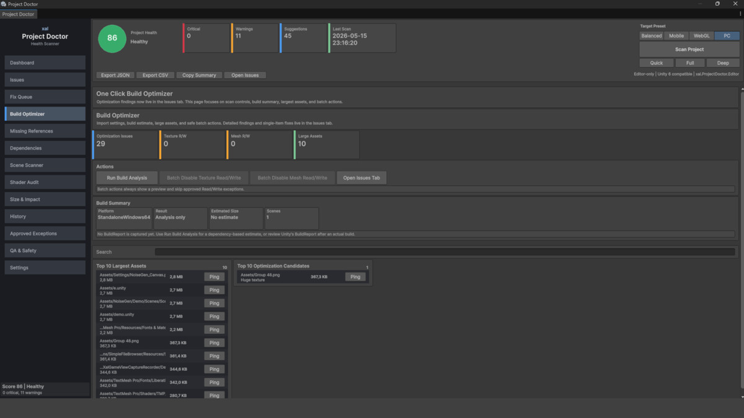Select the Project Doctor window tab
Image resolution: width=744 pixels, height=418 pixels.
(18, 14)
